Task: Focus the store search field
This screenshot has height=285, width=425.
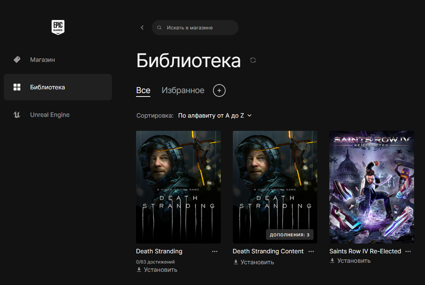Action: tap(195, 28)
